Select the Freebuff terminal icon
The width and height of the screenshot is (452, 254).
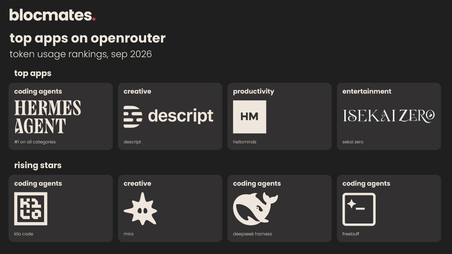359,209
